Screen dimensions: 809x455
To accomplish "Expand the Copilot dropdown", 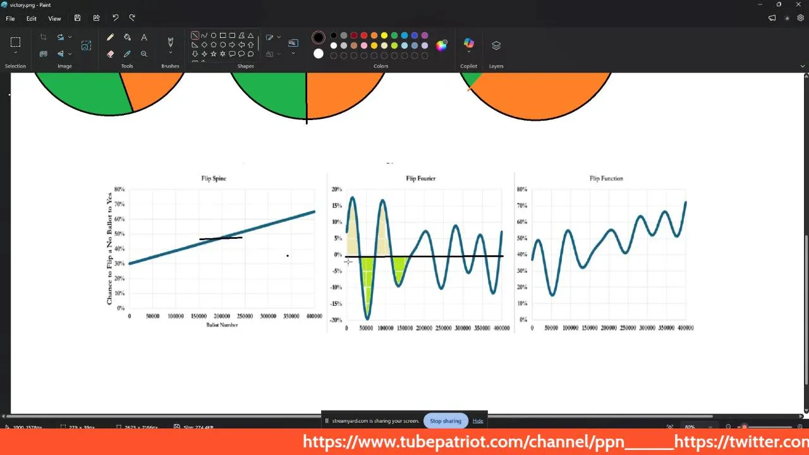I will [x=469, y=53].
